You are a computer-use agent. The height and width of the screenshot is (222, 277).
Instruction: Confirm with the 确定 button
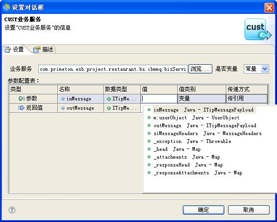(204, 210)
